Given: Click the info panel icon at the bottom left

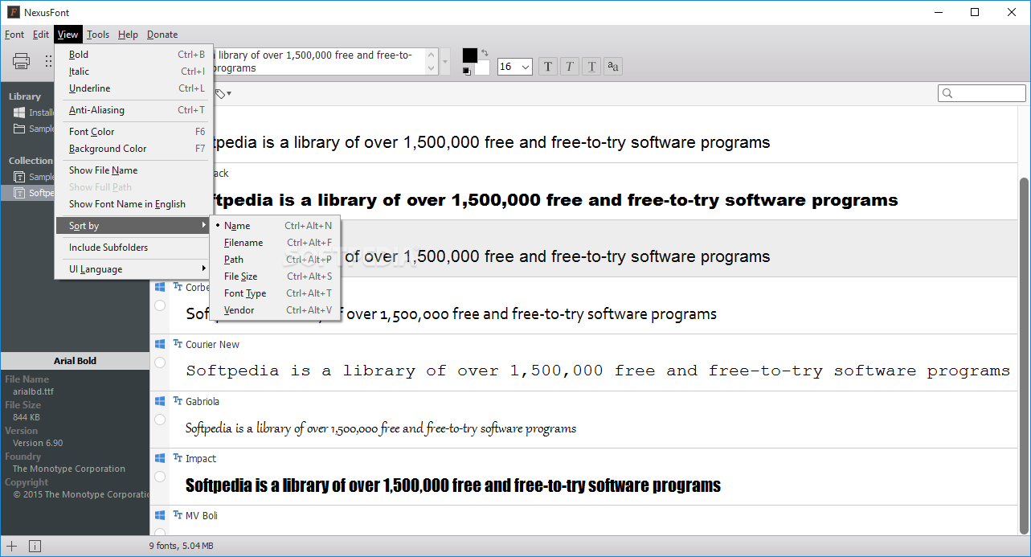Looking at the screenshot, I should pyautogui.click(x=35, y=547).
